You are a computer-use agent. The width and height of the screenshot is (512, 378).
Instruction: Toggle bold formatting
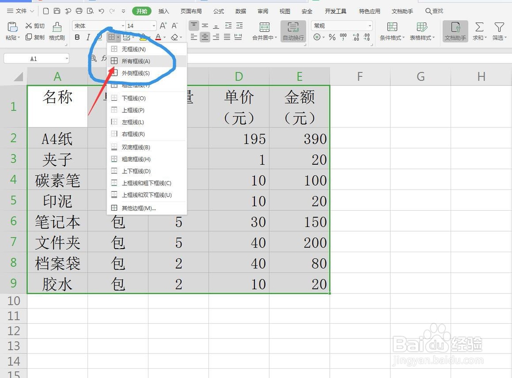pos(76,37)
